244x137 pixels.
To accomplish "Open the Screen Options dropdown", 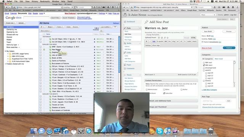I will pyautogui.click(x=223, y=19).
